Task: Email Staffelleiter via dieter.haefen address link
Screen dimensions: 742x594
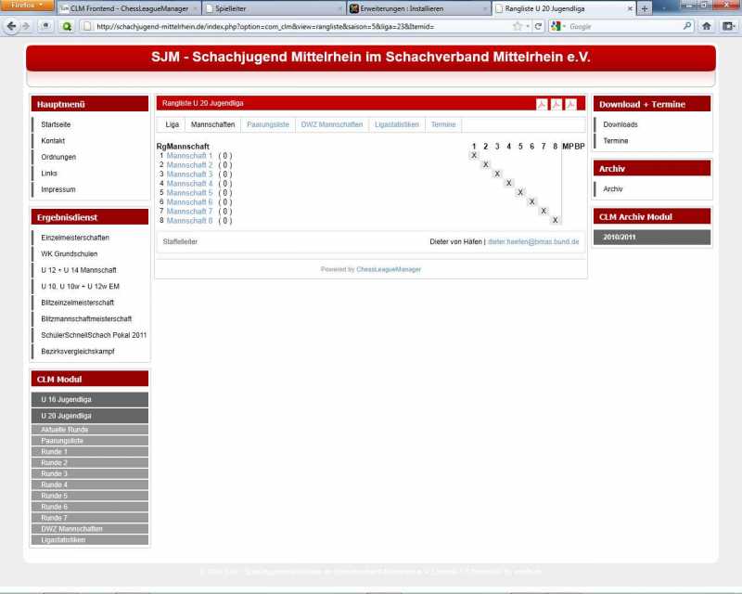Action: pos(532,241)
